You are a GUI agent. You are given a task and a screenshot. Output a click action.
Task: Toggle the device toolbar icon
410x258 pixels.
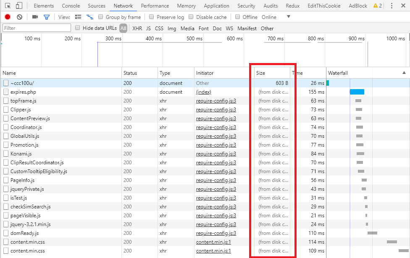19,6
